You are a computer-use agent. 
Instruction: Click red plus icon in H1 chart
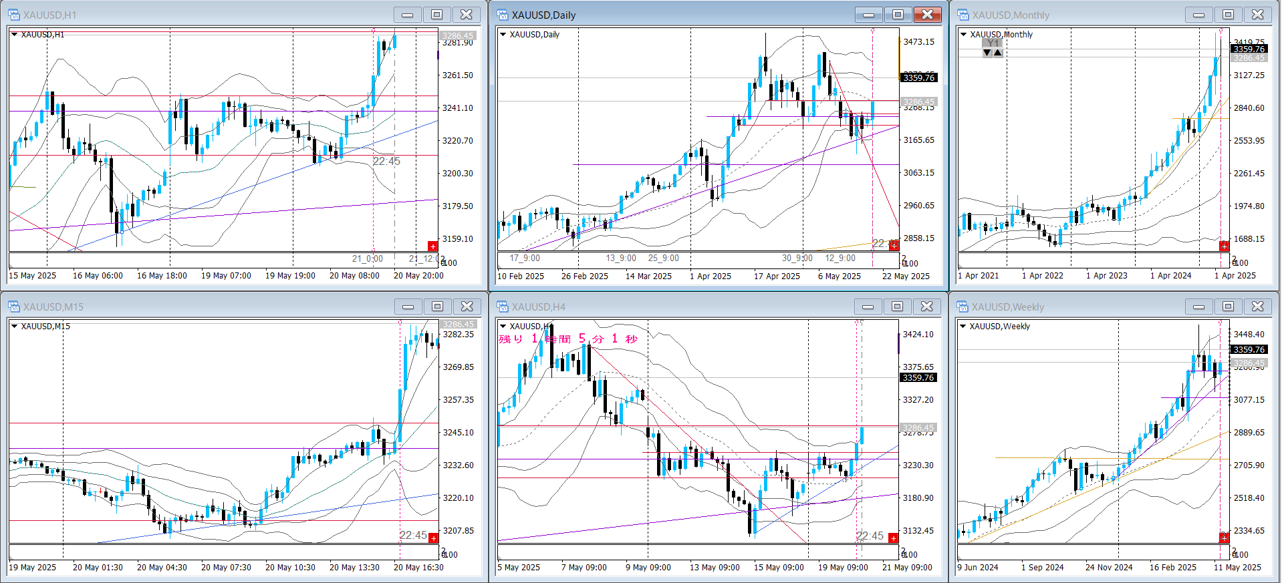(x=432, y=246)
